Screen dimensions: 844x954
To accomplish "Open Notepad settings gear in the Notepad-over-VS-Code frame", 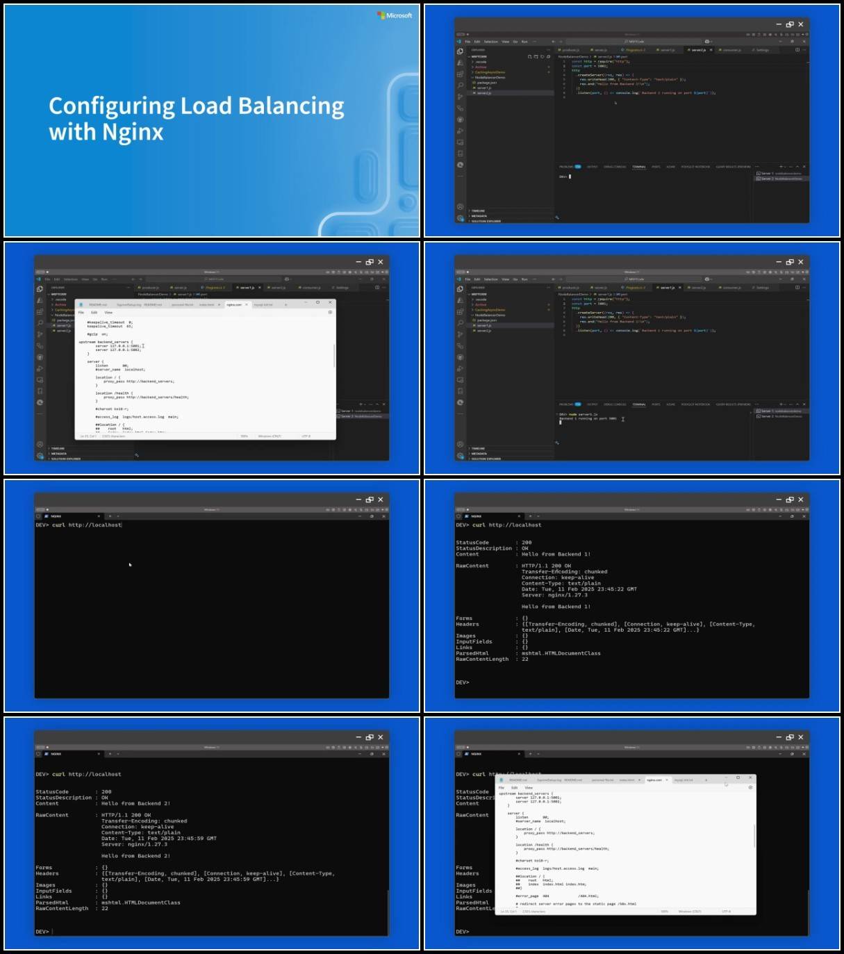I will coord(330,313).
